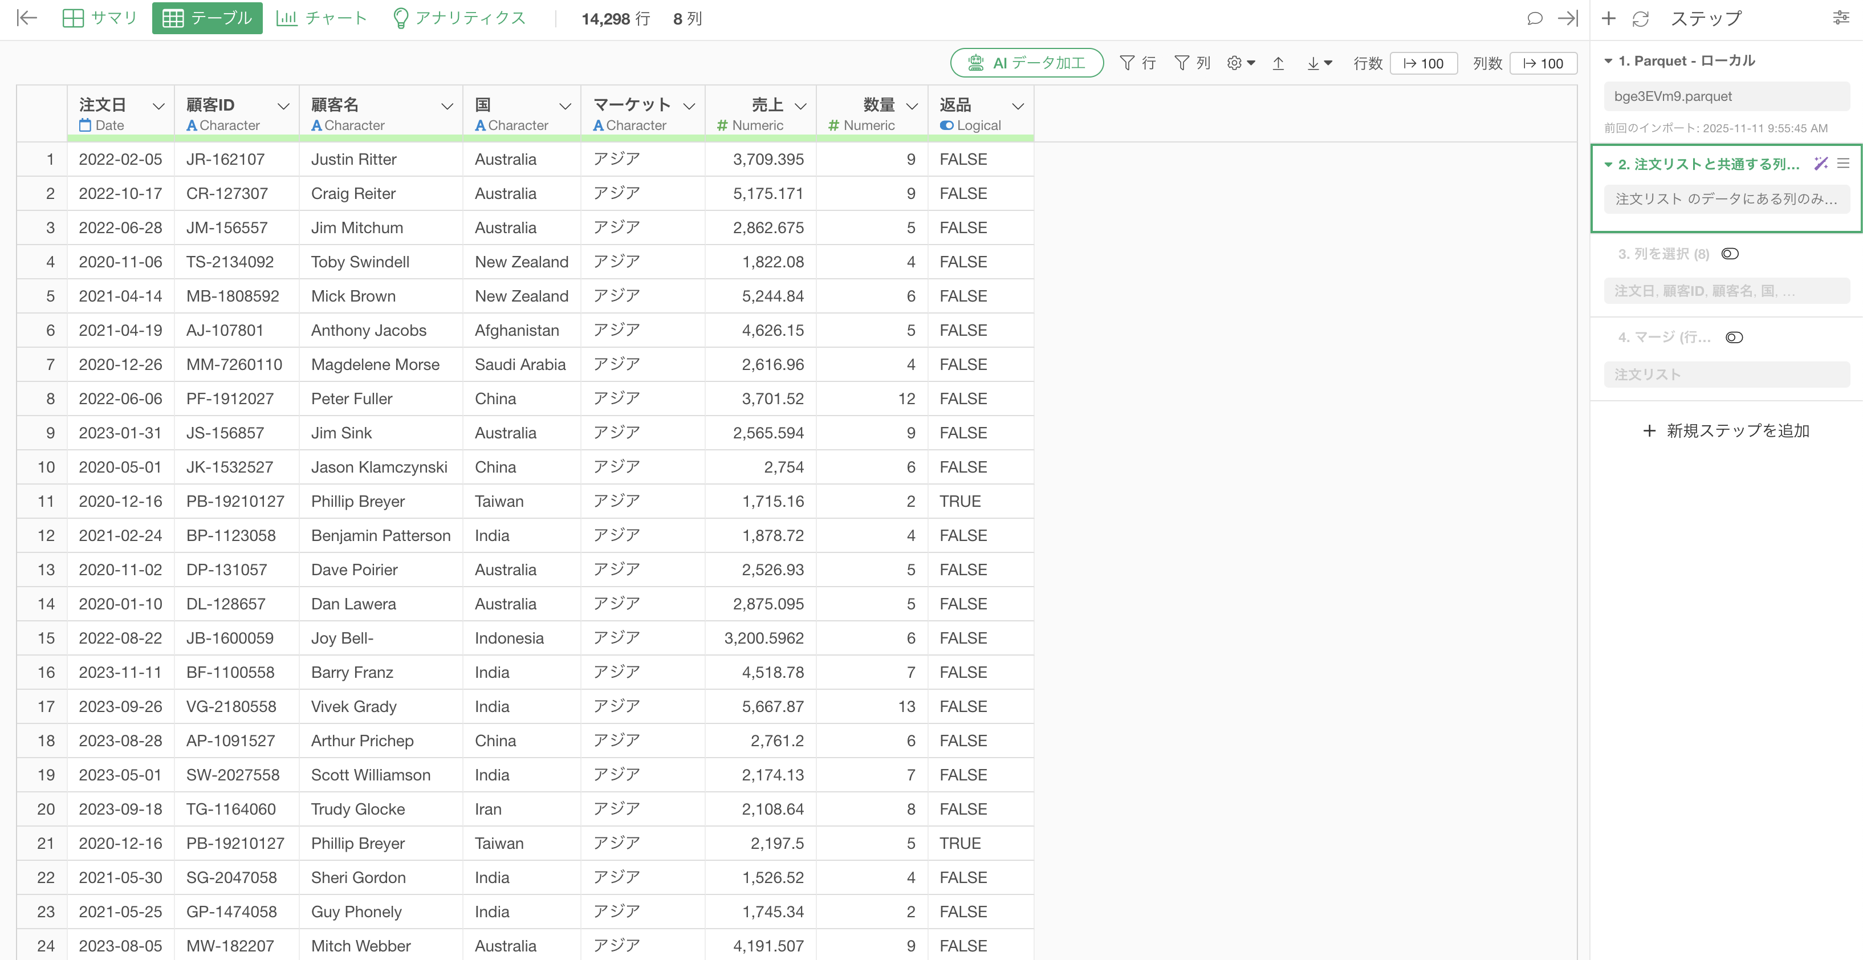This screenshot has width=1863, height=960.
Task: Open the gear settings dropdown
Action: (x=1240, y=64)
